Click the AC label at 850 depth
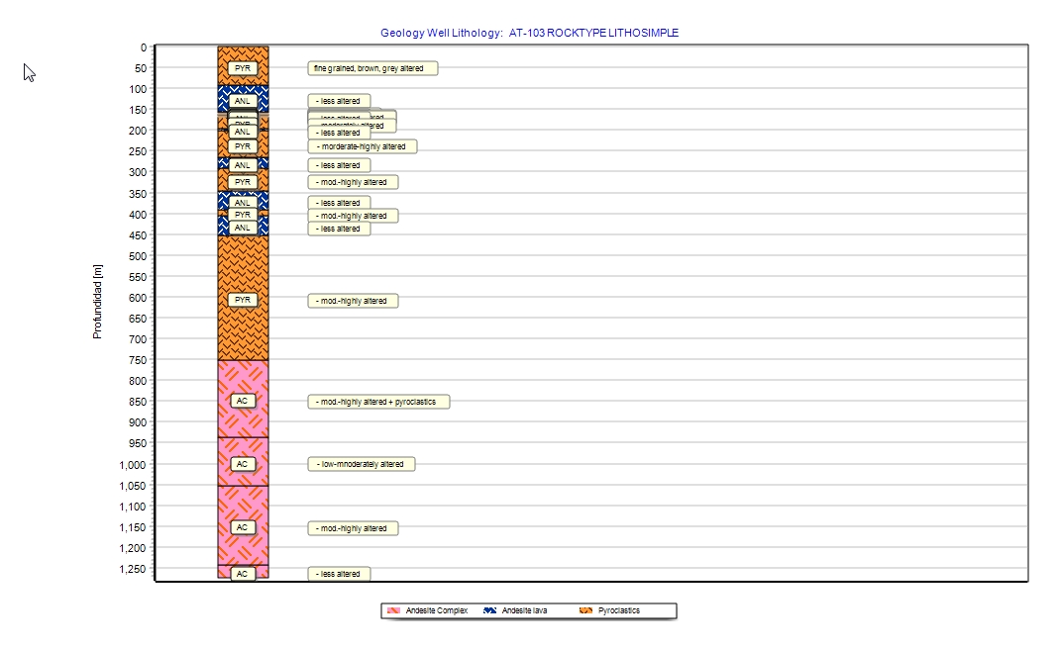This screenshot has height=649, width=1059. pyautogui.click(x=243, y=401)
